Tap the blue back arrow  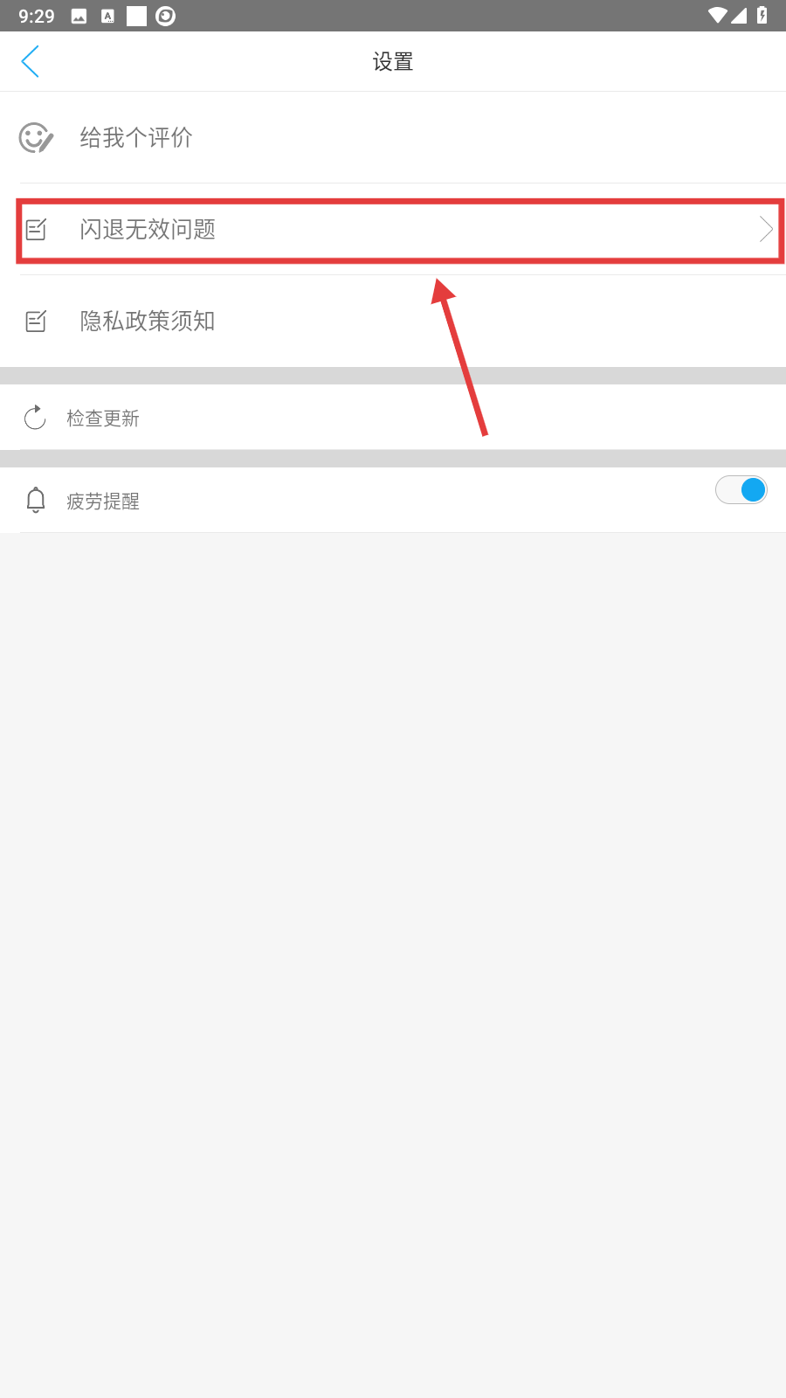tap(30, 61)
